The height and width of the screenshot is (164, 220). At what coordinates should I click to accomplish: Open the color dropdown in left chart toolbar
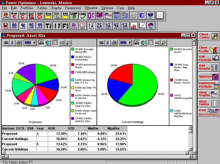coord(34,43)
